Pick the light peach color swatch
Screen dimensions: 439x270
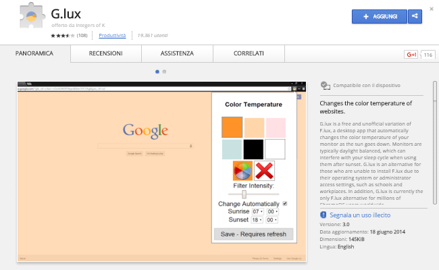click(x=254, y=128)
